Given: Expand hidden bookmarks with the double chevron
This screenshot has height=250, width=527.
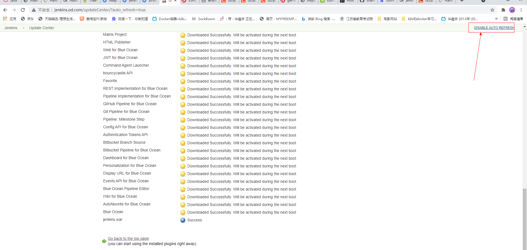Looking at the screenshot, I should tap(496, 19).
